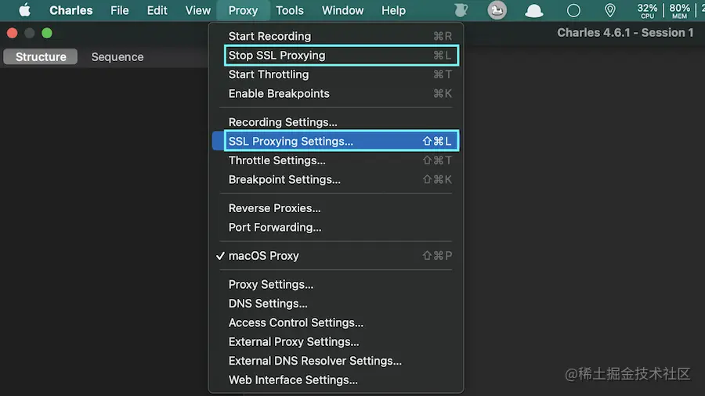Open Reverse Proxies dialog
705x396 pixels.
[x=335, y=208]
